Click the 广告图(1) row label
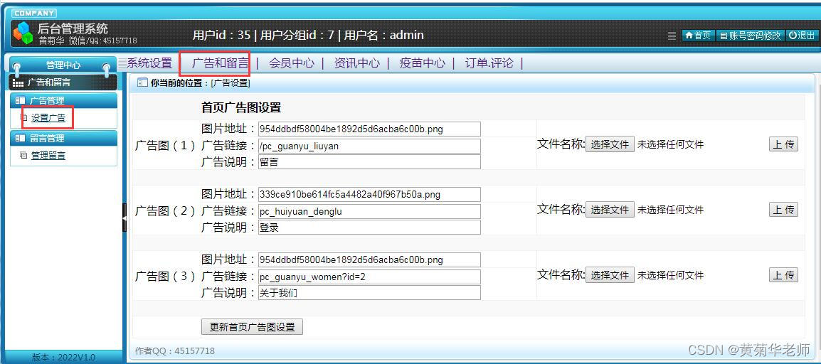This screenshot has height=364, width=821. coord(166,146)
